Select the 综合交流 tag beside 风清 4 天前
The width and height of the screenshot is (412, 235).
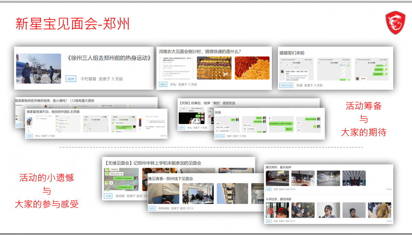pyautogui.click(x=286, y=85)
